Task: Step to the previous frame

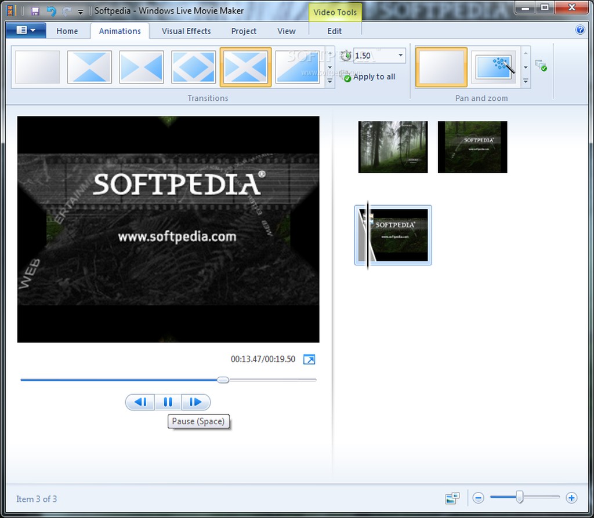Action: [x=140, y=402]
